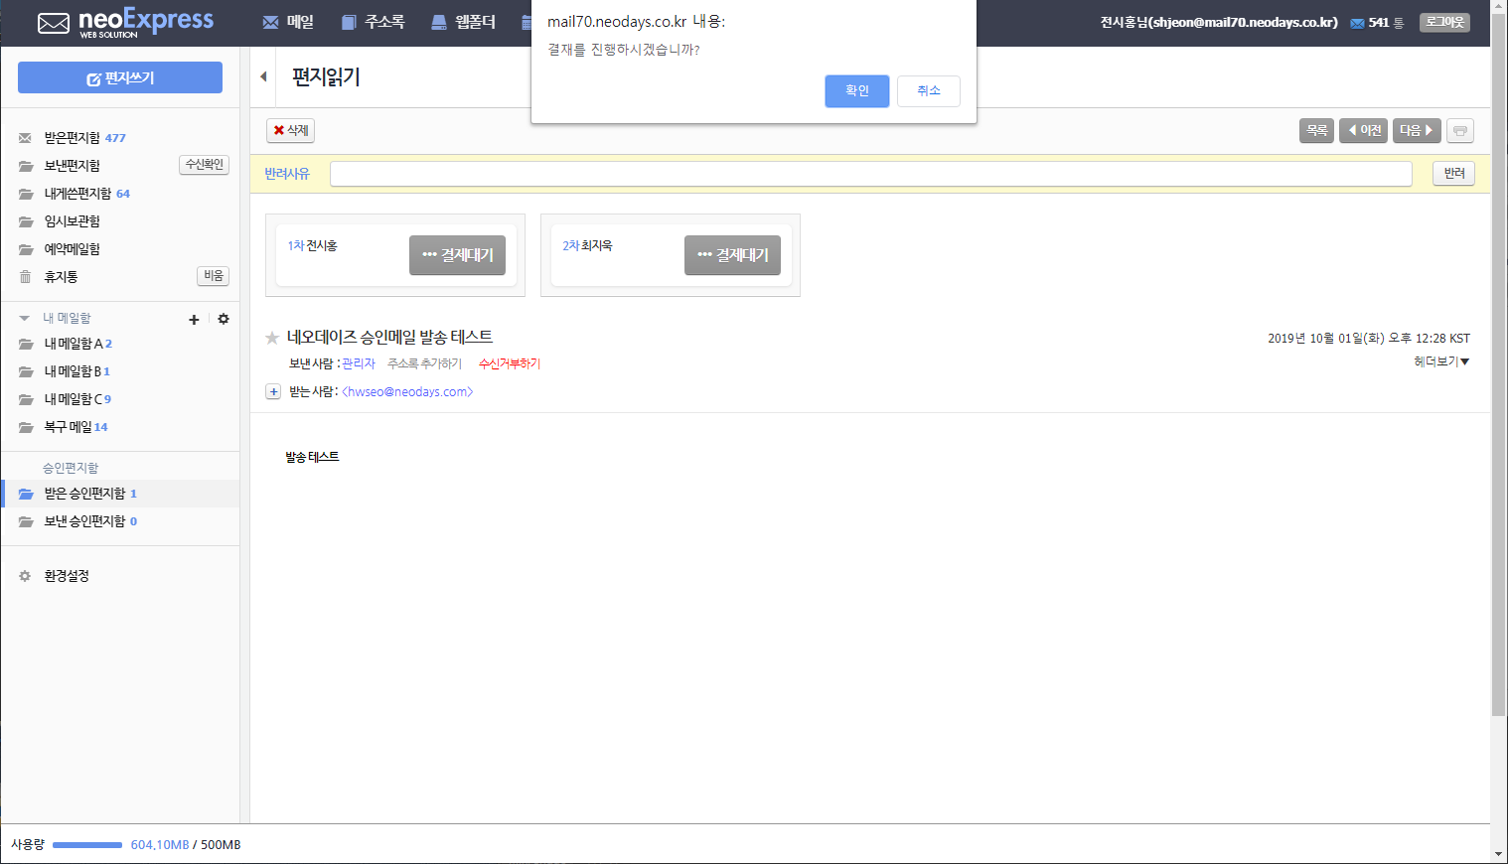Open 내 메일함 settings gear icon
Viewport: 1508px width, 864px height.
pos(224,319)
